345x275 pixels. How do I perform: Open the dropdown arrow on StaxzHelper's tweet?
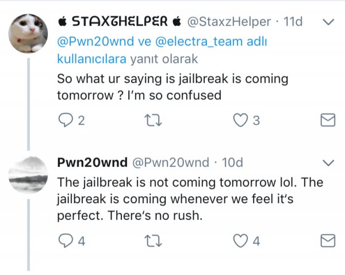pyautogui.click(x=328, y=22)
